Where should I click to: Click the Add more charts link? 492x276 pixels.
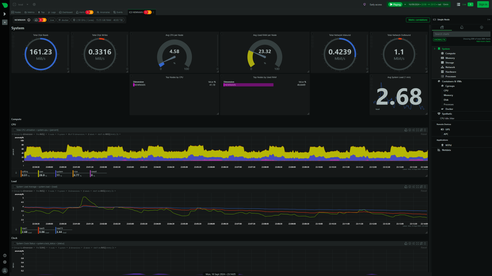coord(483,41)
